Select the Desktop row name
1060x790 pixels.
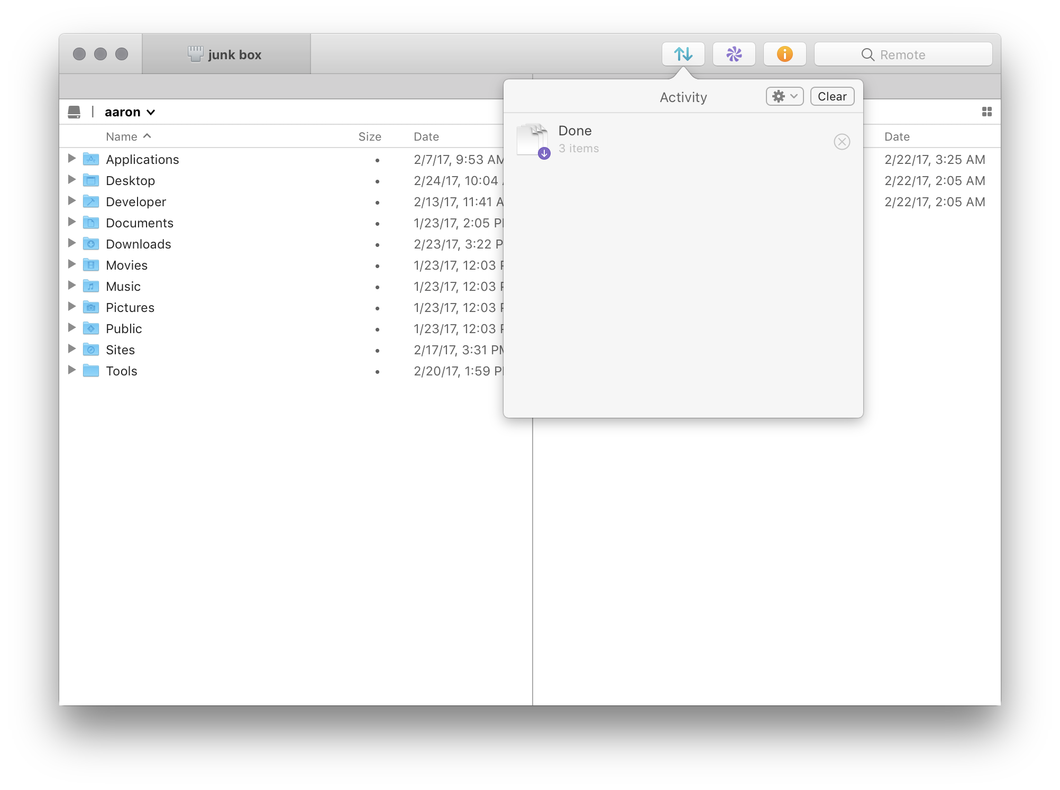click(x=130, y=180)
